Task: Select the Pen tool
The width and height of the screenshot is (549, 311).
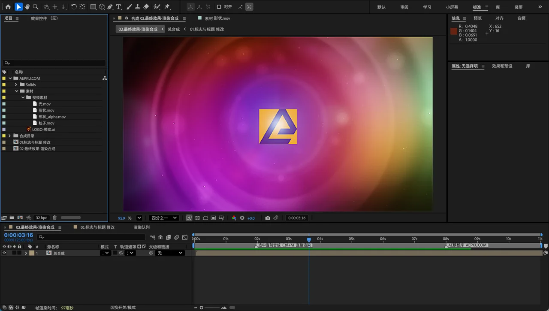Action: pos(110,7)
